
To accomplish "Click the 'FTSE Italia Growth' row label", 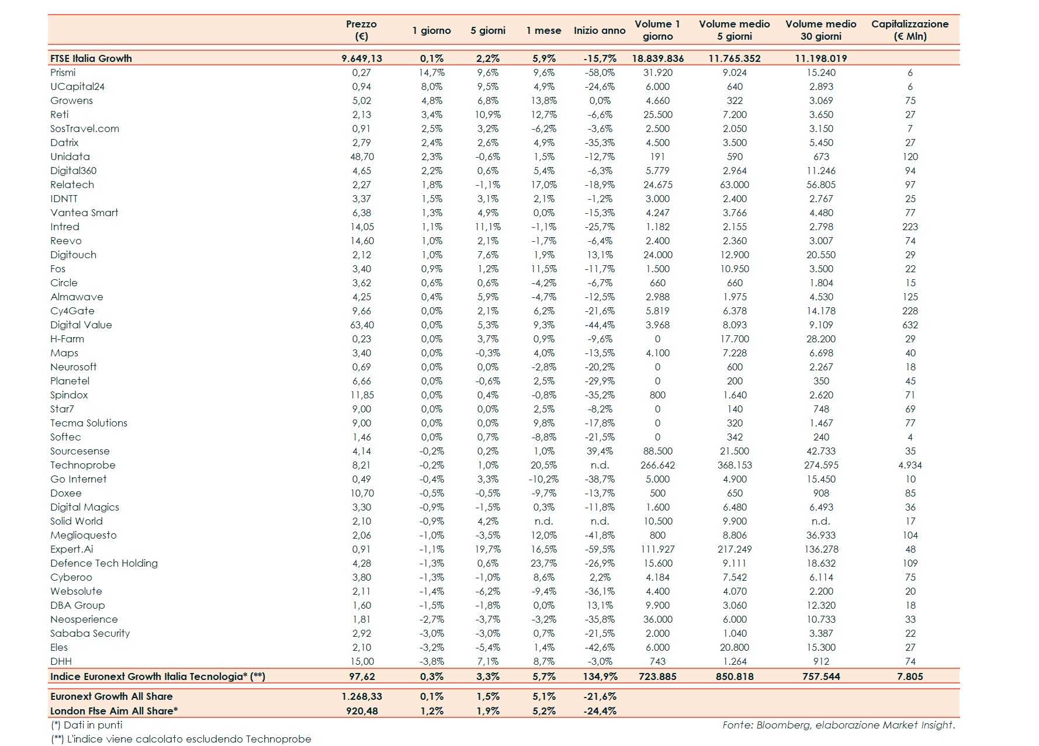I will click(91, 58).
